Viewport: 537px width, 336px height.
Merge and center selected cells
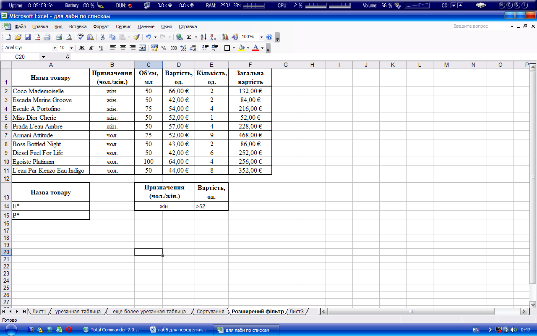coord(142,48)
